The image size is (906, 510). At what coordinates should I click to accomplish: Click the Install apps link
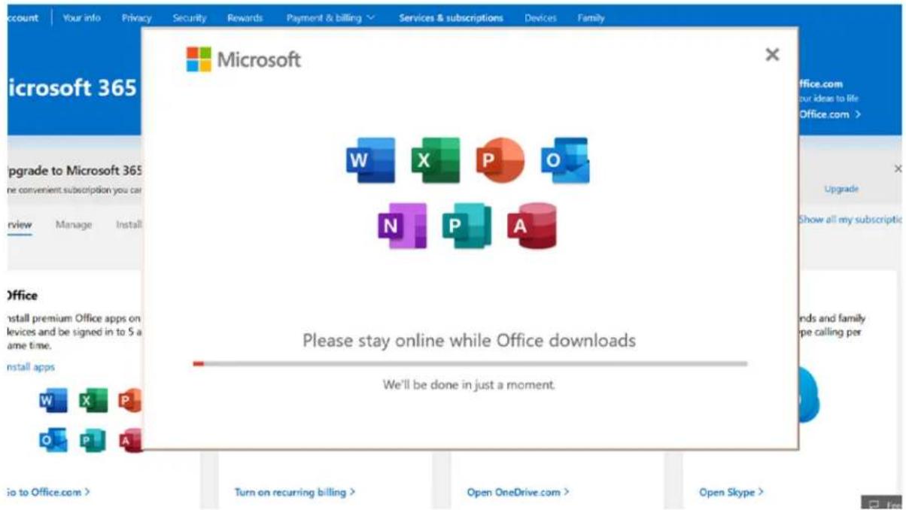tap(30, 367)
